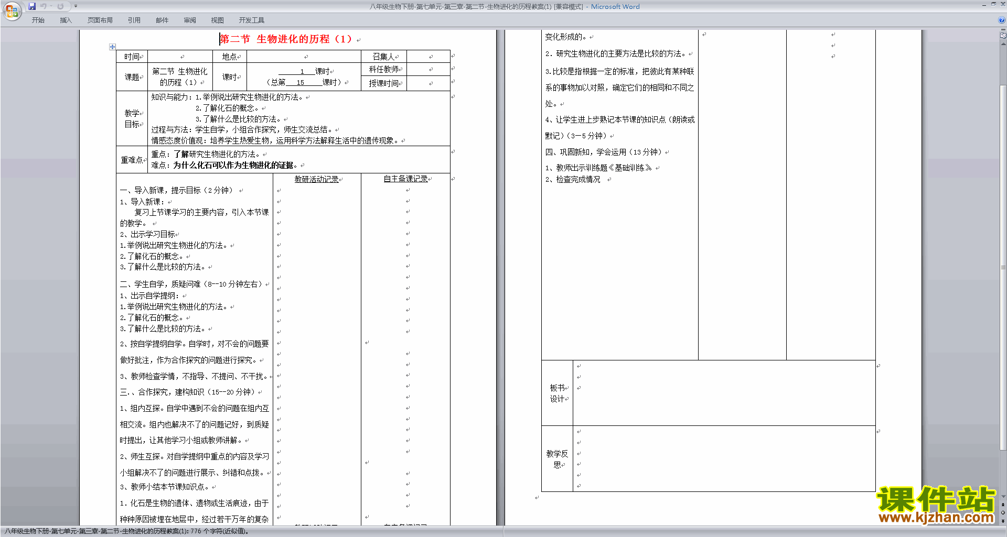Image resolution: width=1007 pixels, height=537 pixels.
Task: Click the 科任教师 table cell
Action: pos(384,69)
